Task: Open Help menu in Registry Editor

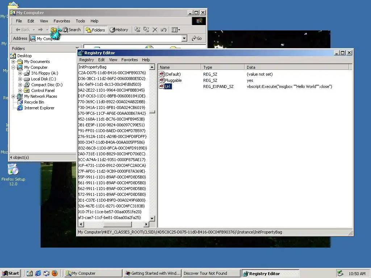Action: click(x=146, y=60)
